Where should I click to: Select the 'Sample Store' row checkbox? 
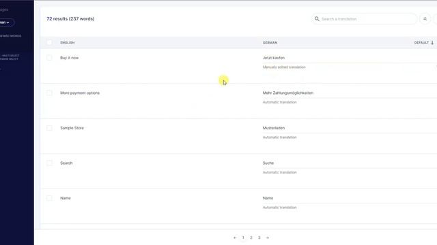[x=49, y=128]
